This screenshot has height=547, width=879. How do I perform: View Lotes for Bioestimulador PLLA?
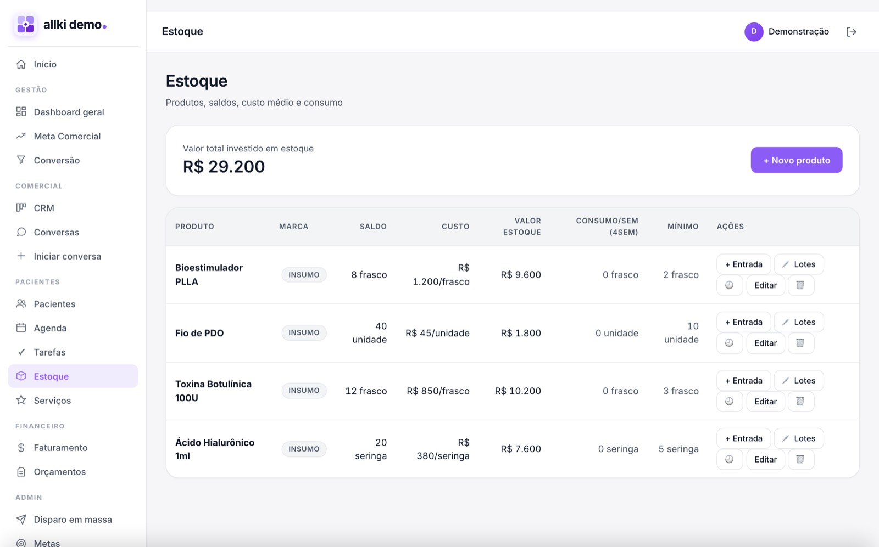pos(799,264)
